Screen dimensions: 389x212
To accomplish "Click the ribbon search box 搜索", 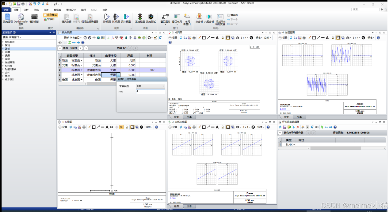I will (x=365, y=9).
